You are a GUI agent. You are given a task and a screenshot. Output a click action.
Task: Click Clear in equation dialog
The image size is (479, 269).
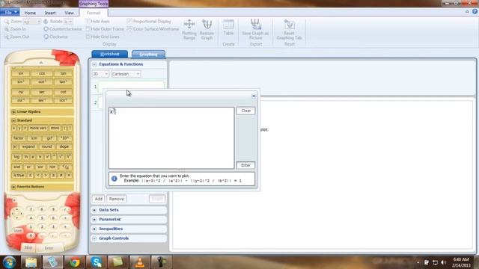tap(246, 111)
